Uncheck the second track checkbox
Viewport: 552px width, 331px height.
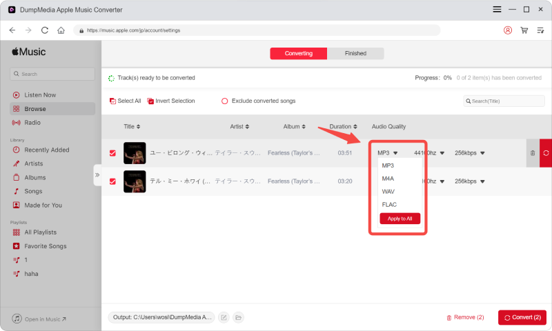tap(112, 181)
